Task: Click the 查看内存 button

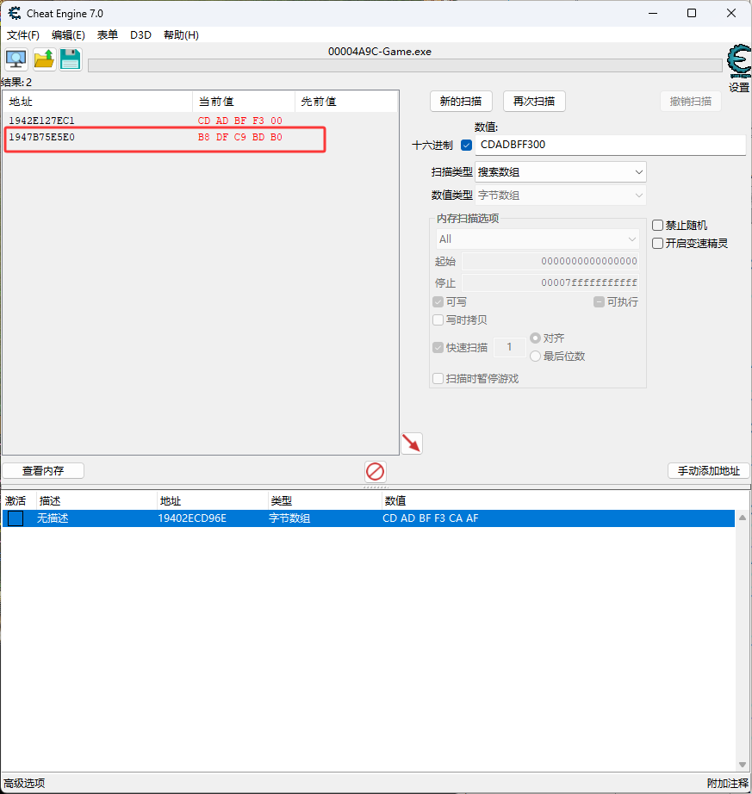Action: click(43, 471)
